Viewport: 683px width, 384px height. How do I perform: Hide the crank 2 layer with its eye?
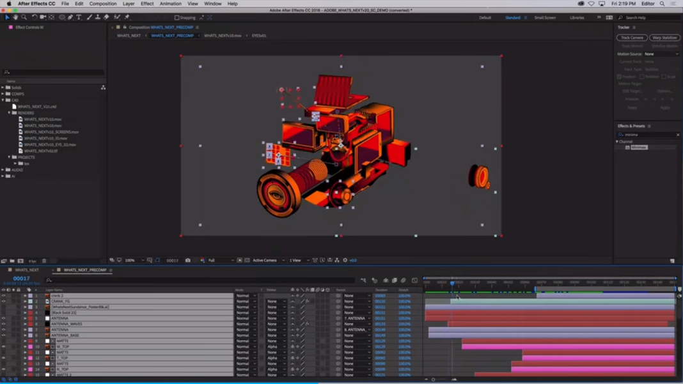(x=3, y=296)
